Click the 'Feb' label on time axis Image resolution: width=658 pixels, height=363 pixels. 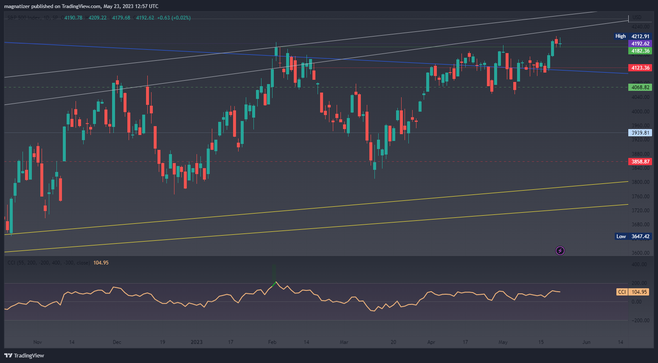[x=272, y=342]
